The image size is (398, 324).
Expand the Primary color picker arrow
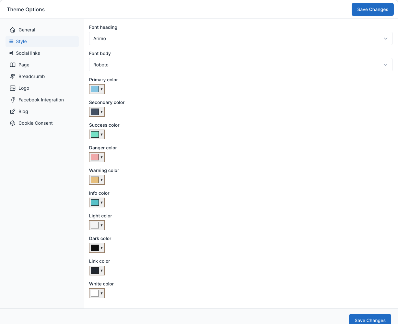(101, 89)
